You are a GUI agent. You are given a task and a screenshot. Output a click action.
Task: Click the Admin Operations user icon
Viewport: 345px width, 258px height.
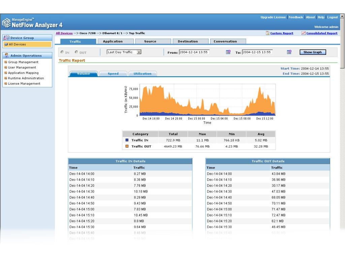[6, 55]
